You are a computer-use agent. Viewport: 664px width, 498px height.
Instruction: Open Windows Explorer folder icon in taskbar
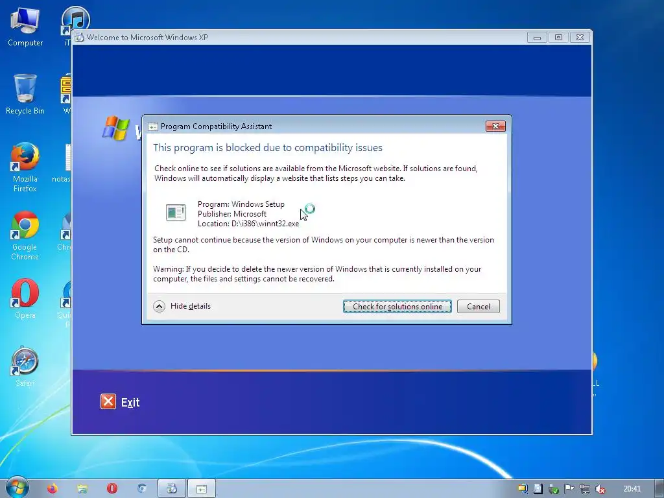82,489
